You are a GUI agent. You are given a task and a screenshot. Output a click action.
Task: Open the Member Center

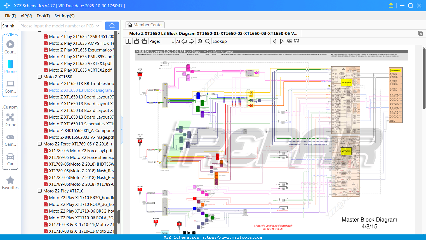click(145, 25)
